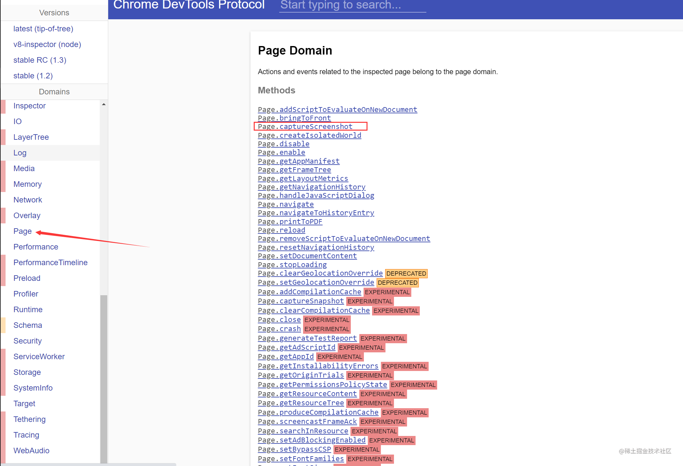Select the Performance domain in the sidebar
This screenshot has width=683, height=466.
tap(36, 247)
